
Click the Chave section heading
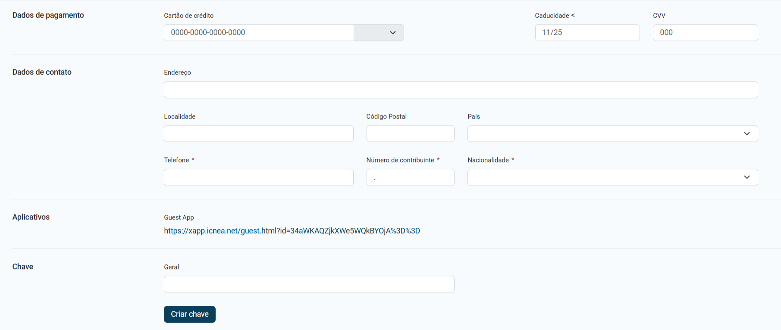click(23, 267)
